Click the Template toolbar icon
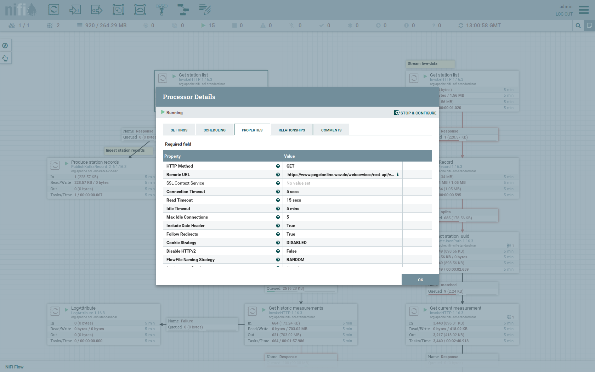This screenshot has width=595, height=372. point(183,10)
